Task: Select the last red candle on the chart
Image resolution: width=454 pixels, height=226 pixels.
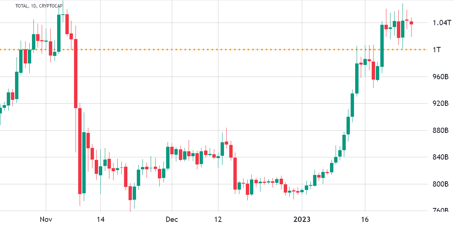Action: pyautogui.click(x=411, y=23)
